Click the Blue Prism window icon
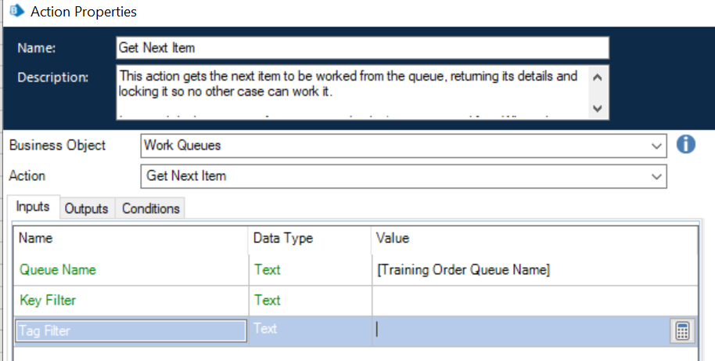This screenshot has width=715, height=361. (x=13, y=12)
